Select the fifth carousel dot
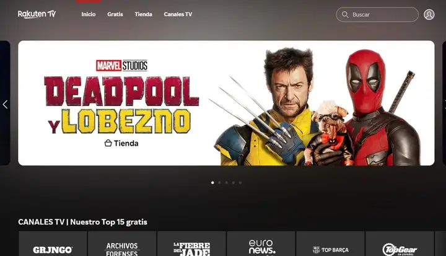The width and height of the screenshot is (446, 256). pos(240,182)
